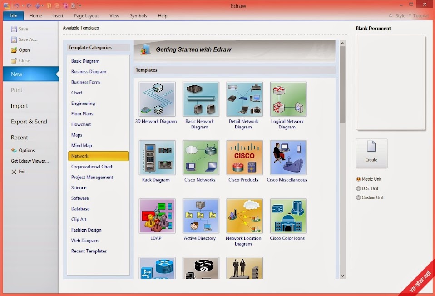
Task: Click the templates scrollbar thumb
Action: (342, 84)
